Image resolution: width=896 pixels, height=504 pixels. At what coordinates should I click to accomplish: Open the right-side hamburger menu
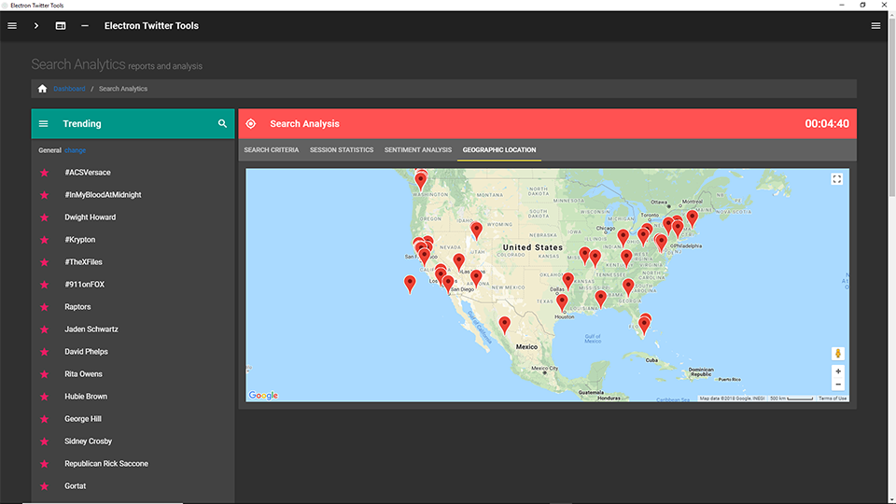tap(875, 26)
